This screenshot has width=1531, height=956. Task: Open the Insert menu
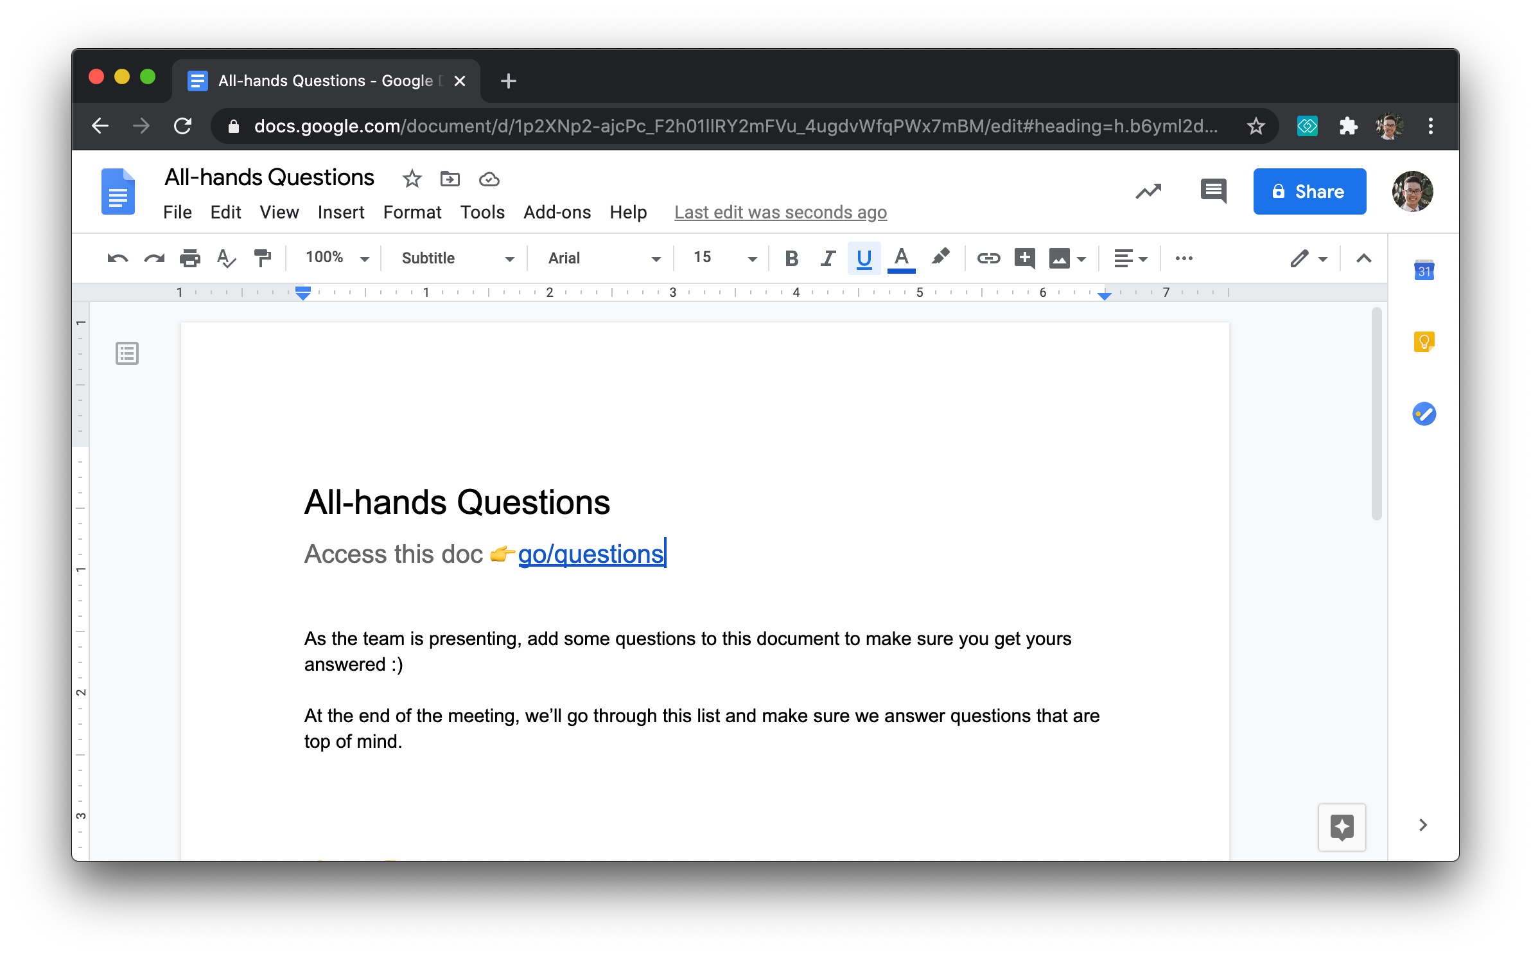[x=340, y=212]
